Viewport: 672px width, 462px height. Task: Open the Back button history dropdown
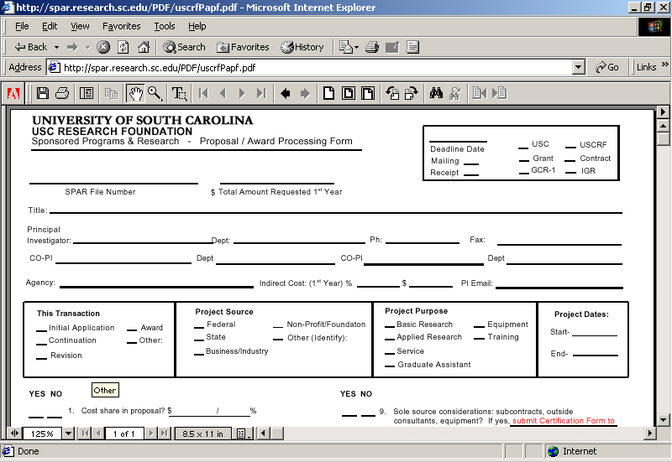point(56,47)
